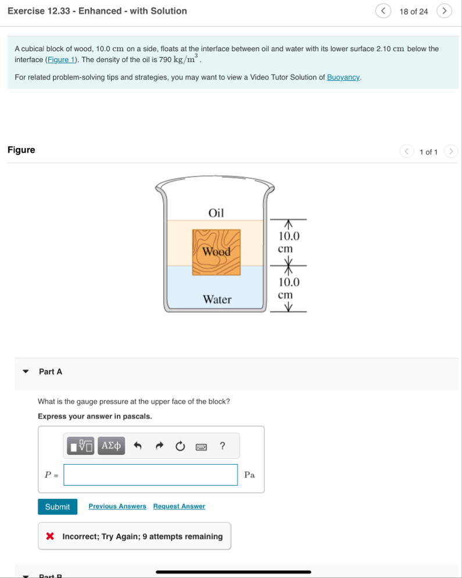Click inside the P answer input box
462x578 pixels.
coord(150,475)
